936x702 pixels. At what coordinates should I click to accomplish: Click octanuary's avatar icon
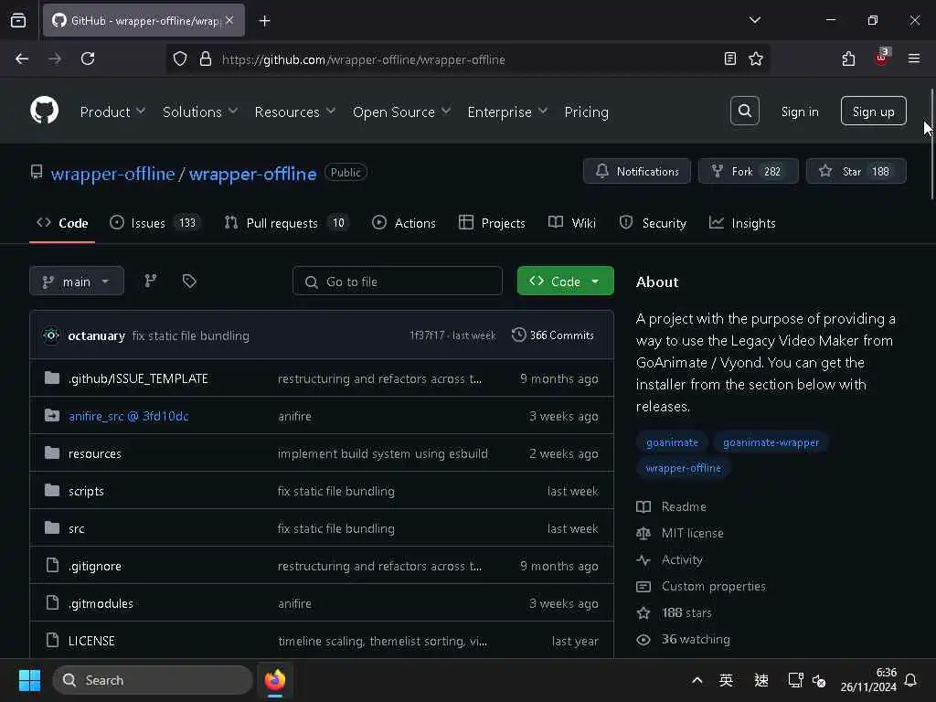(x=51, y=335)
